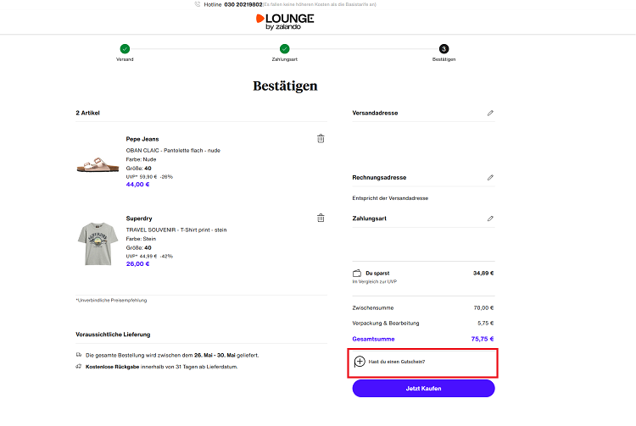Image resolution: width=636 pixels, height=426 pixels.
Task: Open the Superdry T-shirt thumbnail
Action: click(98, 243)
